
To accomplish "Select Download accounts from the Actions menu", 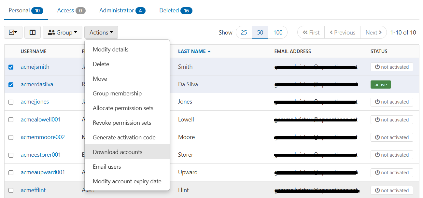I will (x=118, y=152).
